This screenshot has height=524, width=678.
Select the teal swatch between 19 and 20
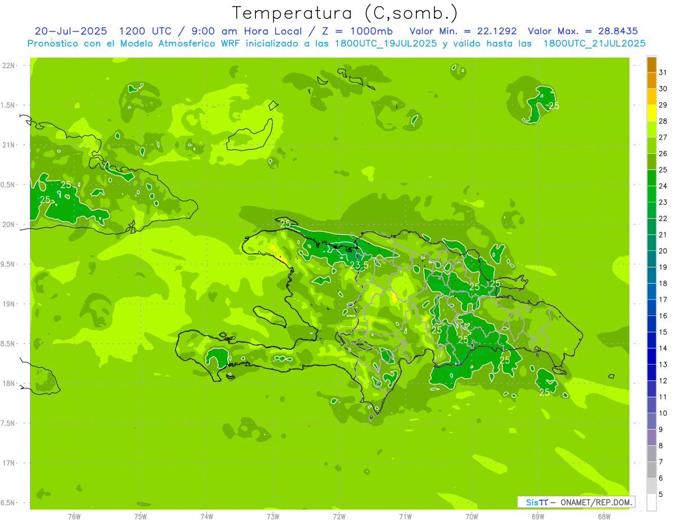(651, 259)
